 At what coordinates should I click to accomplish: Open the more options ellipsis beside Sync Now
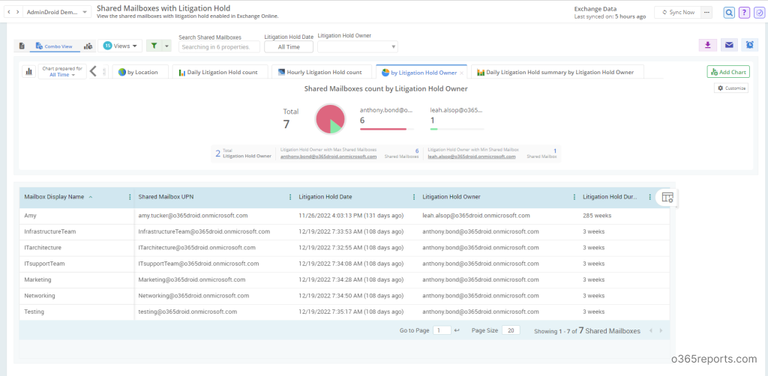coord(706,12)
